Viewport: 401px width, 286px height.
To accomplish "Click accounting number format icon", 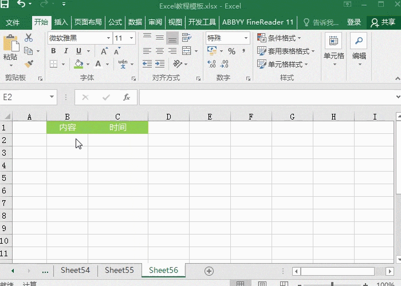I will 212,51.
